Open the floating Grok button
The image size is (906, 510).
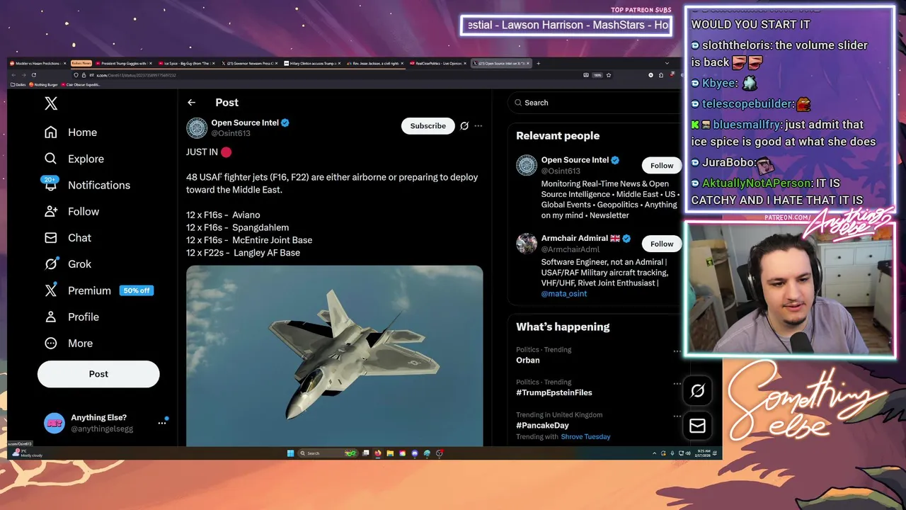[697, 390]
